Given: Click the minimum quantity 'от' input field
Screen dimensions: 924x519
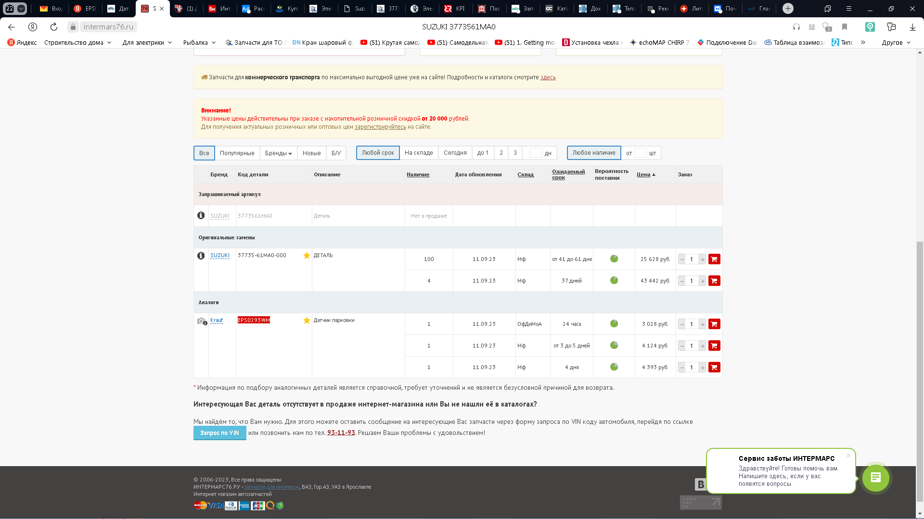Looking at the screenshot, I should [x=640, y=153].
